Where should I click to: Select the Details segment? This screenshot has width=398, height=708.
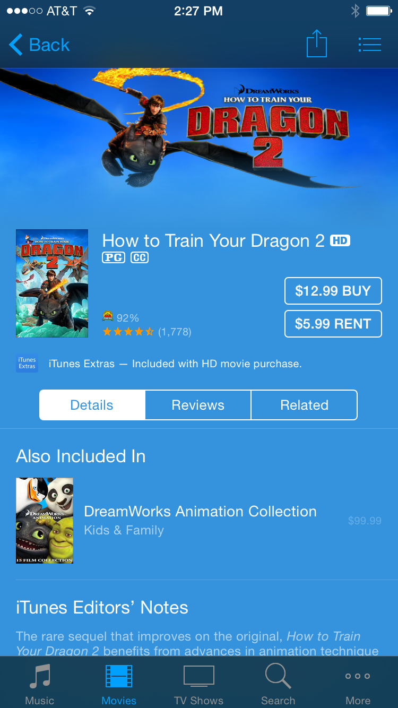click(x=92, y=405)
